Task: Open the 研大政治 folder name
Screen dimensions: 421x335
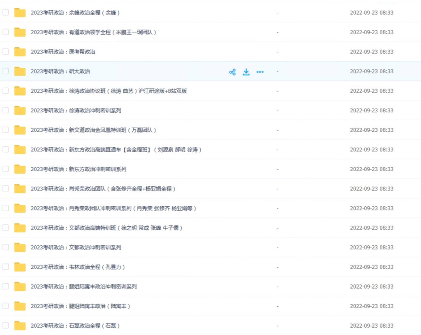Action: (60, 71)
